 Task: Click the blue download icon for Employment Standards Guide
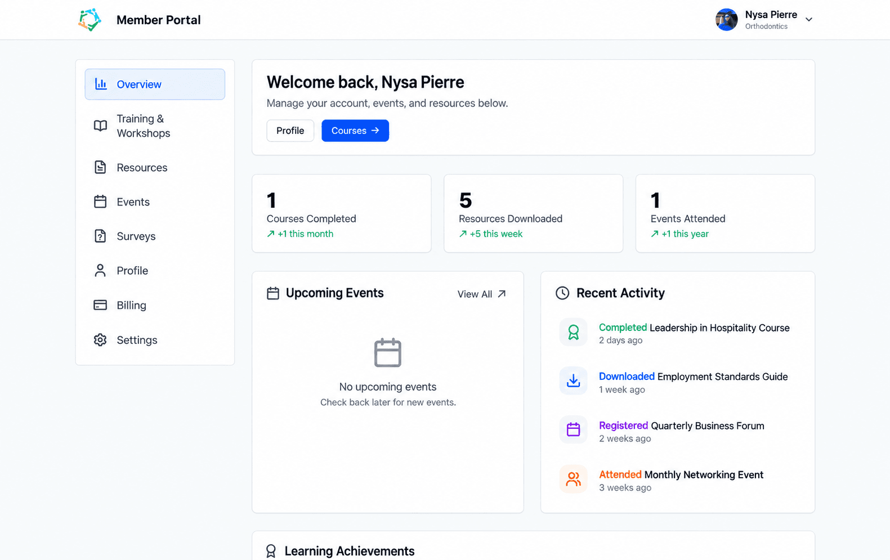[x=574, y=381]
